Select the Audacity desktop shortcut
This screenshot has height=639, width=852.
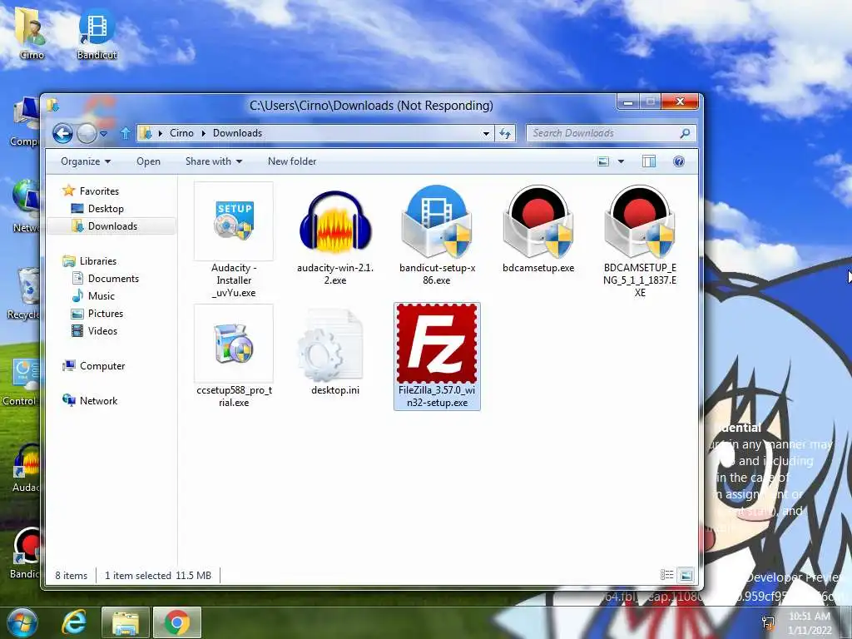26,468
